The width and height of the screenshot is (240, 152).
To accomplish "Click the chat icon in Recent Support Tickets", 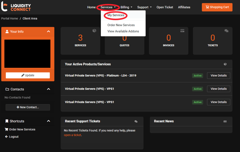I will pos(136,121).
